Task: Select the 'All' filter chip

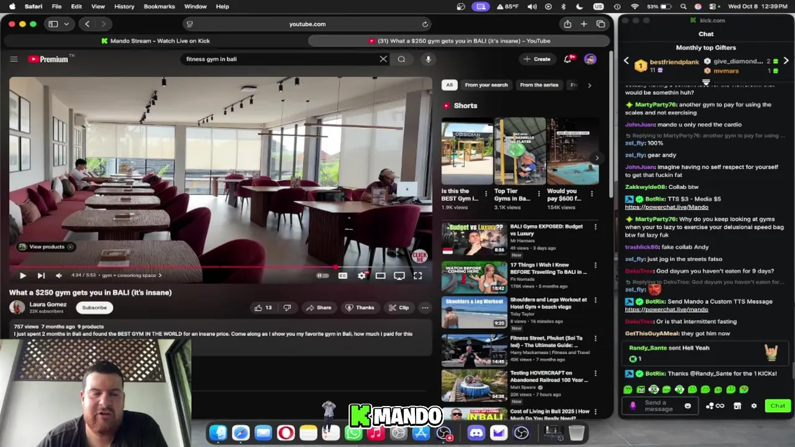Action: click(449, 85)
